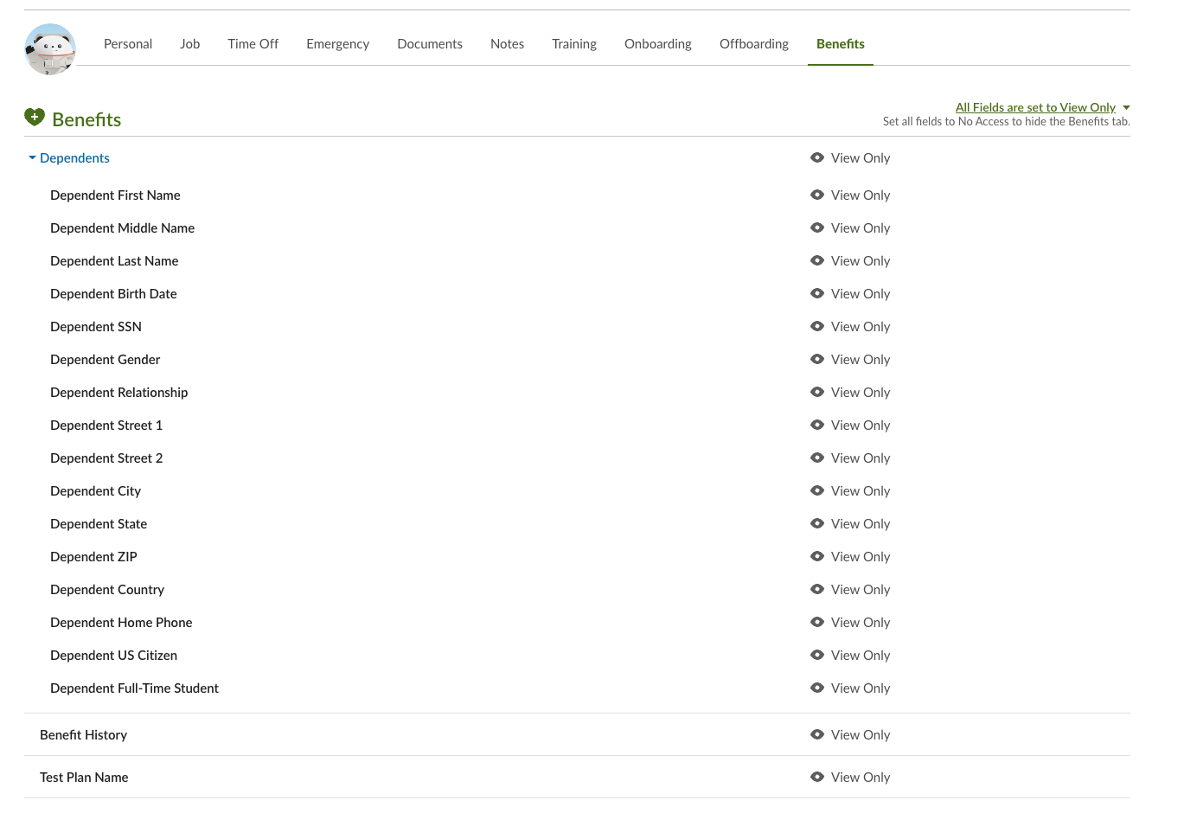Collapse the Dependents section
Viewport: 1184px width, 813px height.
click(x=33, y=158)
